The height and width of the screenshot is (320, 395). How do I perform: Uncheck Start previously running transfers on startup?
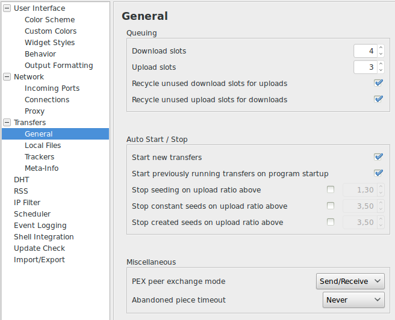(x=379, y=173)
